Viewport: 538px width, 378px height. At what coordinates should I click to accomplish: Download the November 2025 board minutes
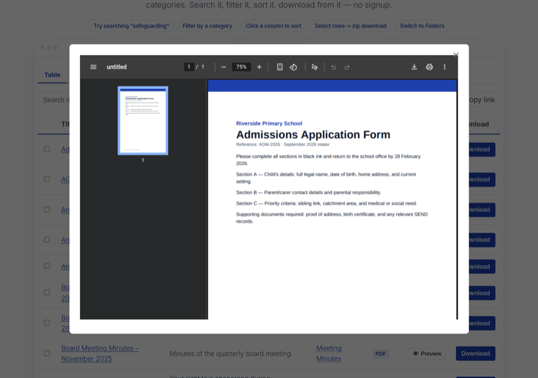click(x=475, y=354)
